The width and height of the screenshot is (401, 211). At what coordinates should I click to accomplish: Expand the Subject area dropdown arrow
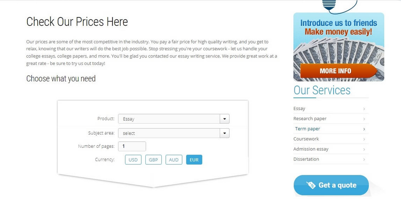coord(225,133)
